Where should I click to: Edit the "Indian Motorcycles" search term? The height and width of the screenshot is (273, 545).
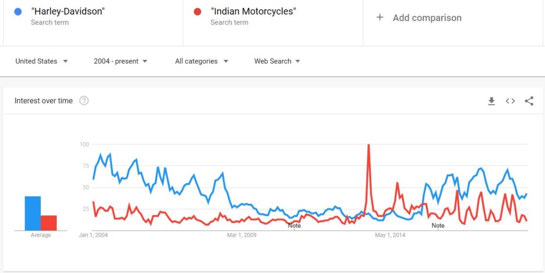pos(253,11)
